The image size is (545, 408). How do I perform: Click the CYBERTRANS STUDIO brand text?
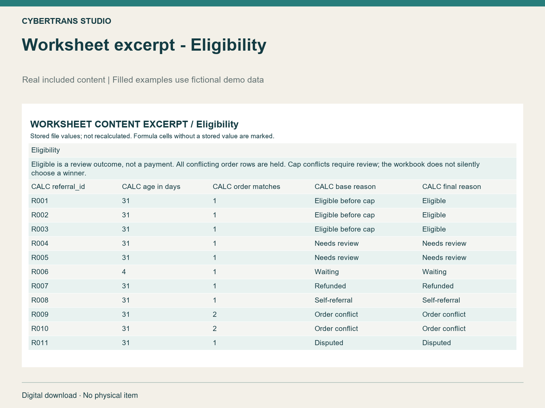66,21
